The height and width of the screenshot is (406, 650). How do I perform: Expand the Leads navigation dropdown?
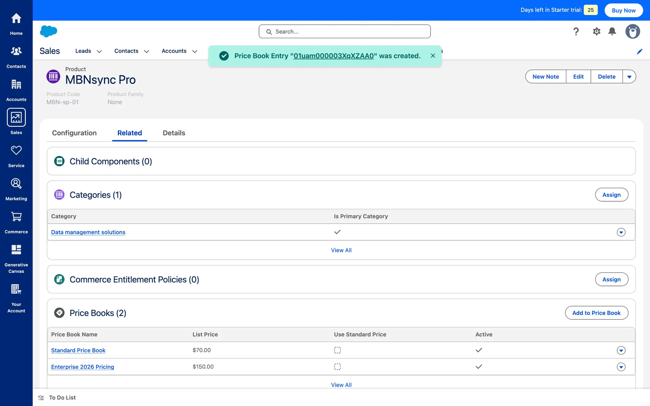coord(99,51)
